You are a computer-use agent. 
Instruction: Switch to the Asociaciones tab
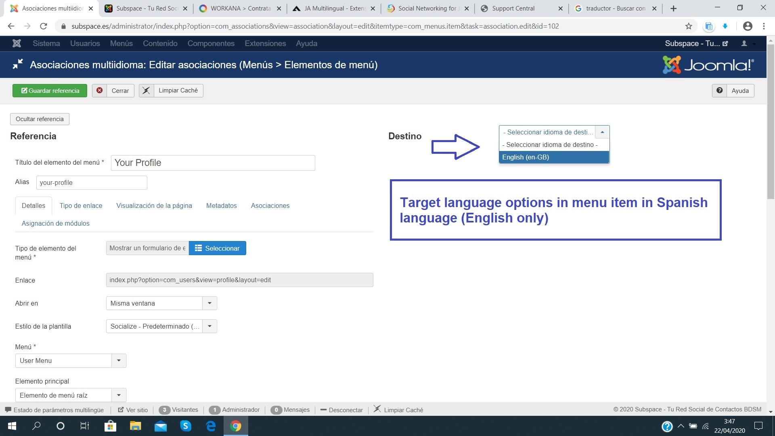pyautogui.click(x=270, y=205)
